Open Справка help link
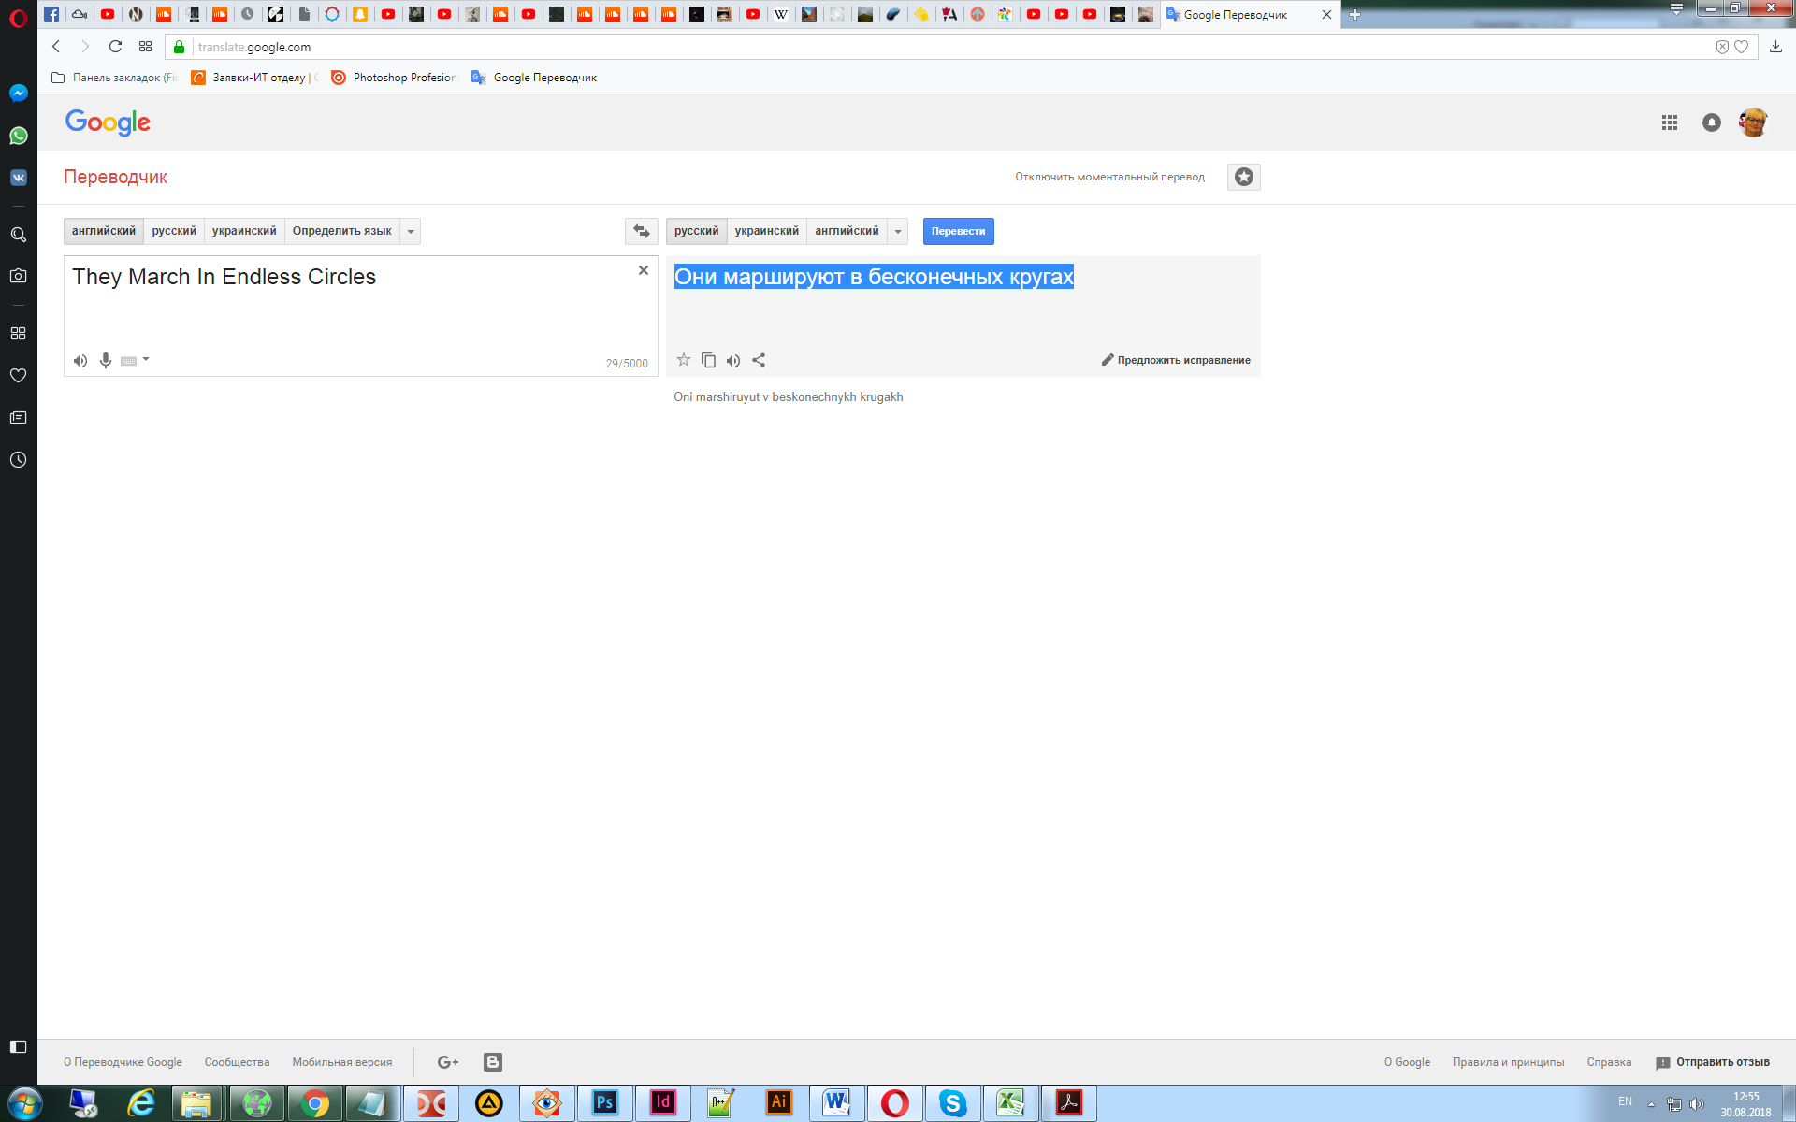 pyautogui.click(x=1609, y=1062)
